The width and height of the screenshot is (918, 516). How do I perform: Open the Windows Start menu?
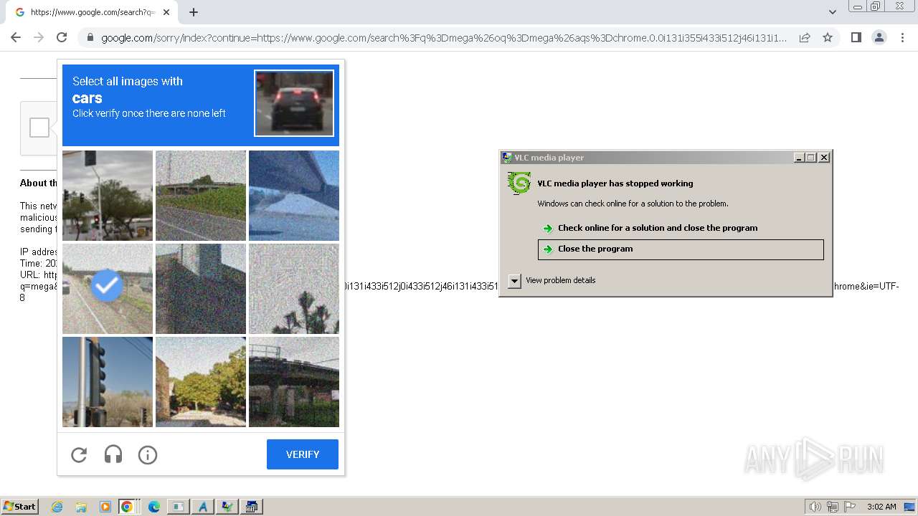(x=19, y=507)
